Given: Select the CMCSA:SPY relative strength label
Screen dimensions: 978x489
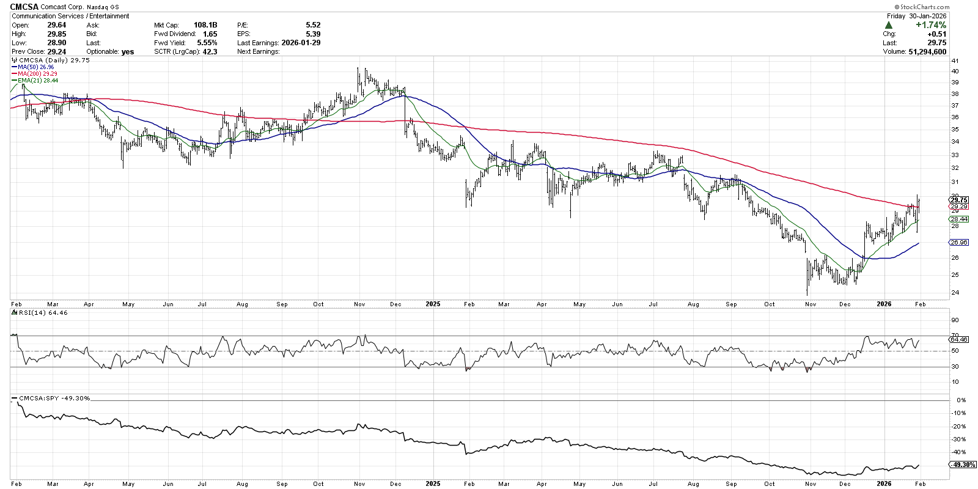Looking at the screenshot, I should click(54, 398).
